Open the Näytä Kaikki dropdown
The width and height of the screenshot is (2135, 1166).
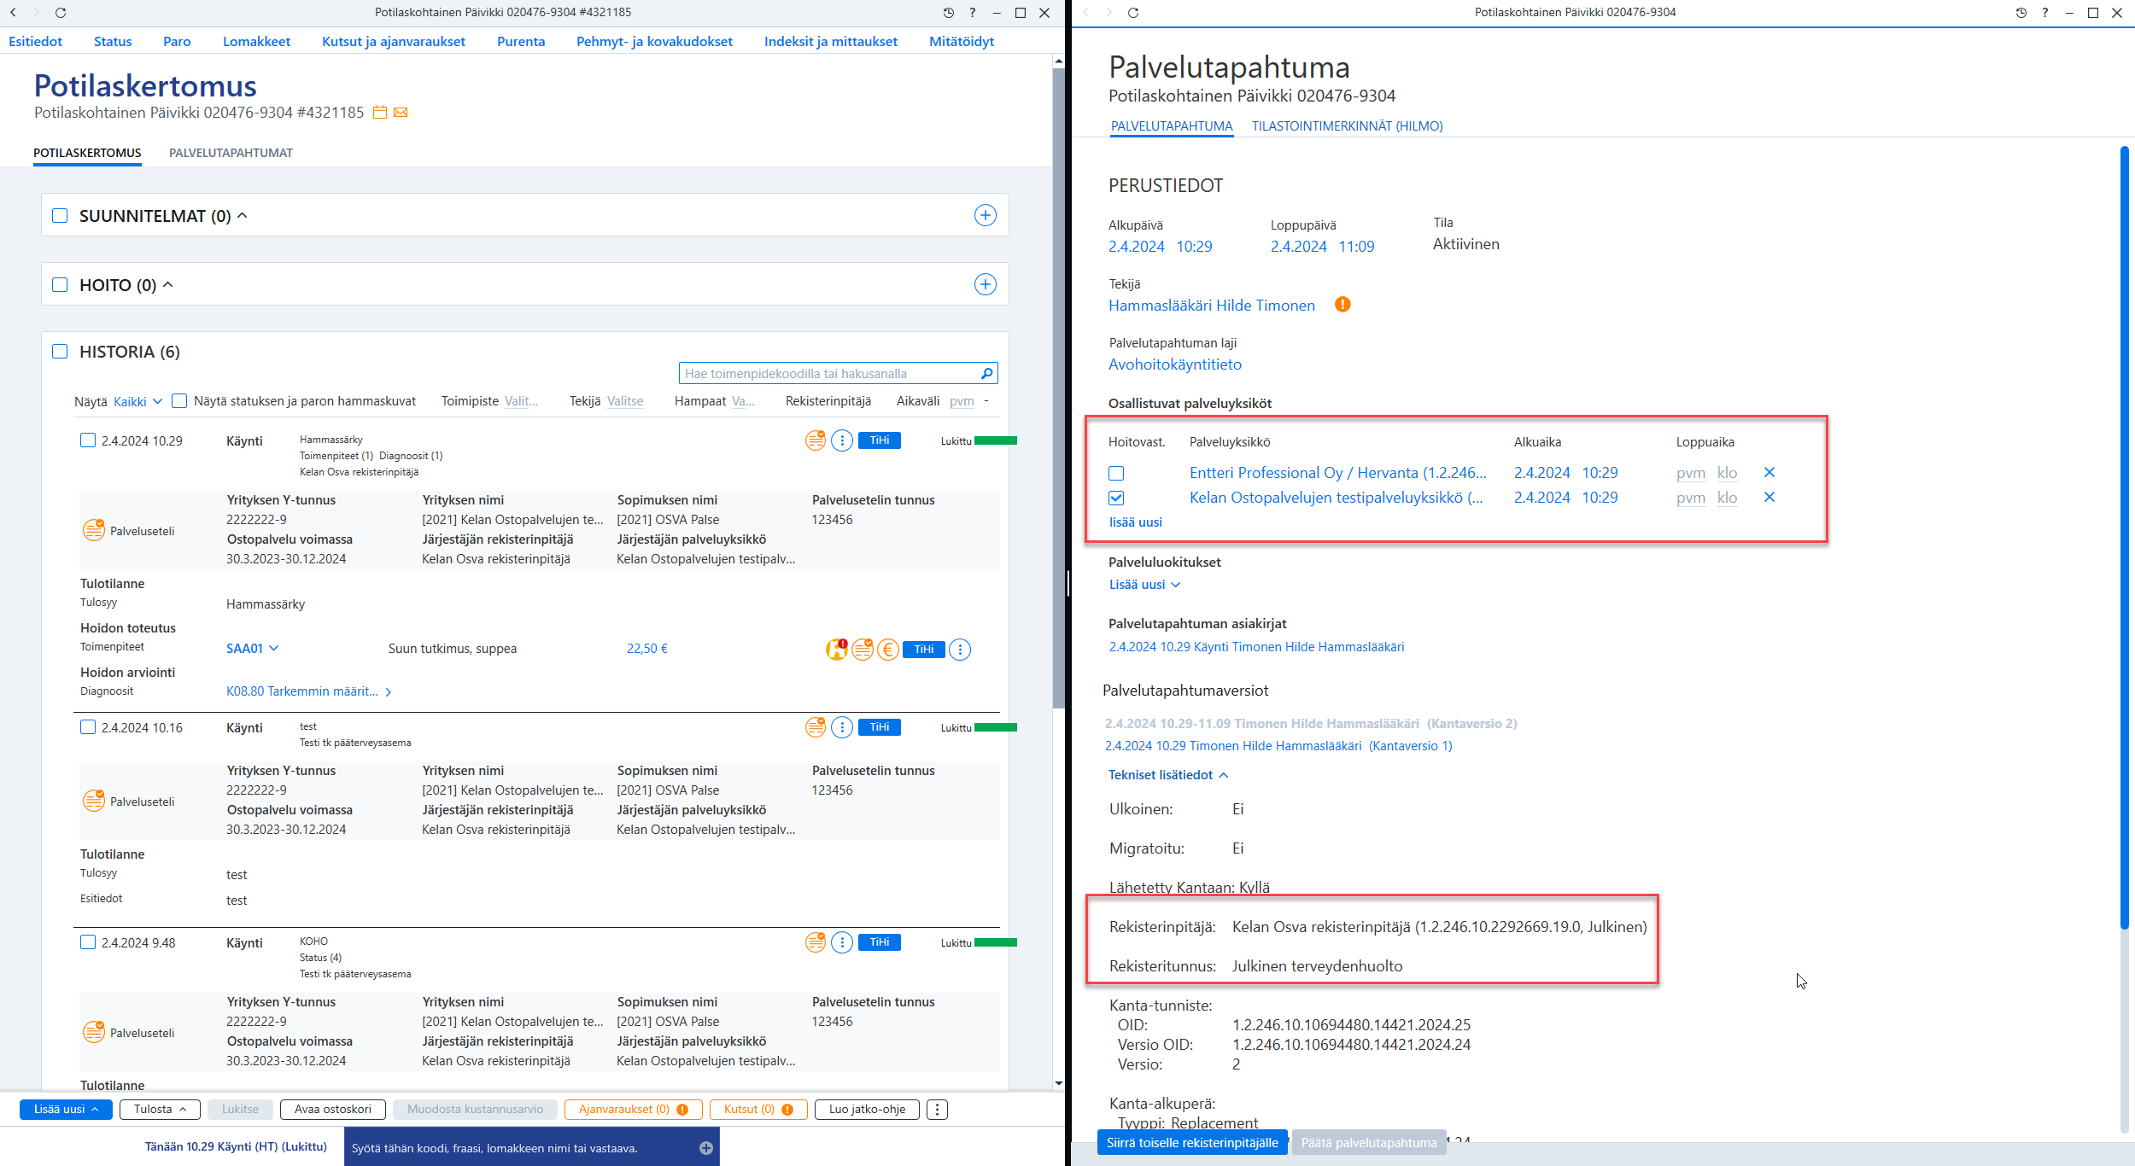tap(137, 402)
